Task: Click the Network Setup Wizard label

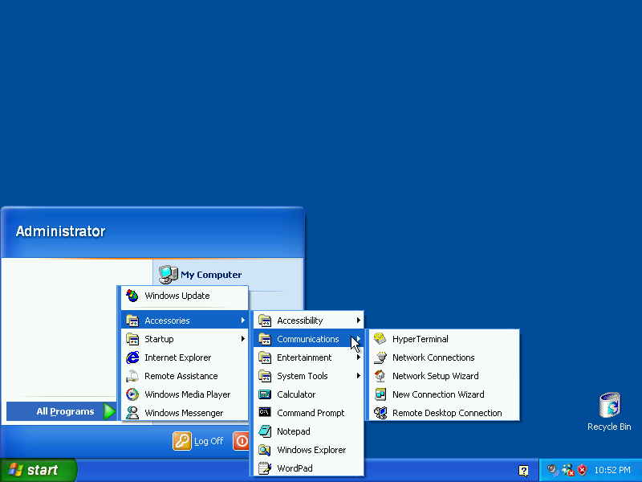Action: pos(436,376)
